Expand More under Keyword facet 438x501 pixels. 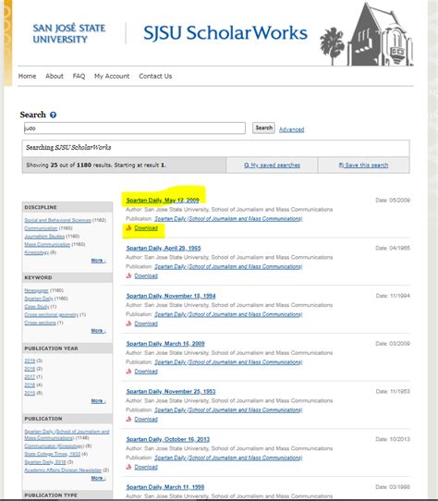pyautogui.click(x=98, y=330)
